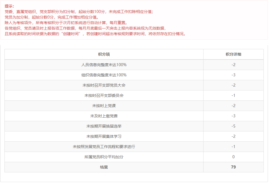Click the 所属党员积分平均加分 item
Viewport: 269px width, 184px height.
(104, 157)
